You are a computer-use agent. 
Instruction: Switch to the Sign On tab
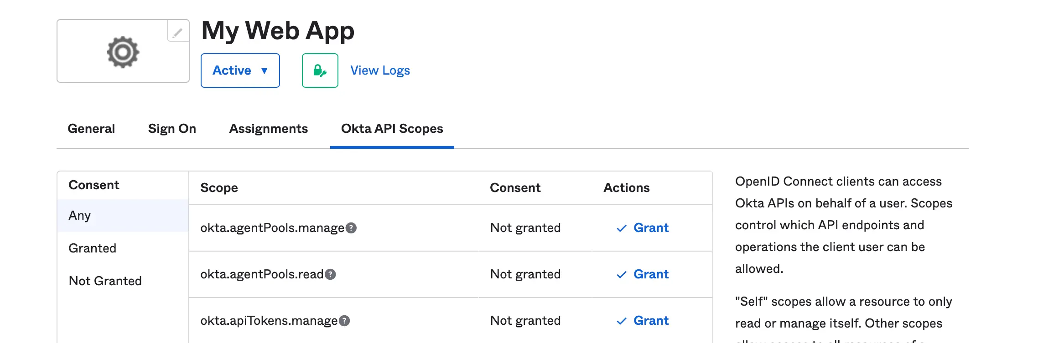(172, 129)
